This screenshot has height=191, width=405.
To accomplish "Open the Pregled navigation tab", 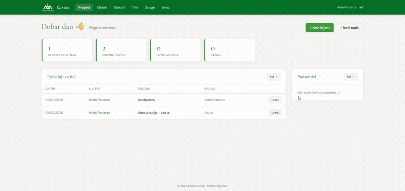I will point(84,7).
